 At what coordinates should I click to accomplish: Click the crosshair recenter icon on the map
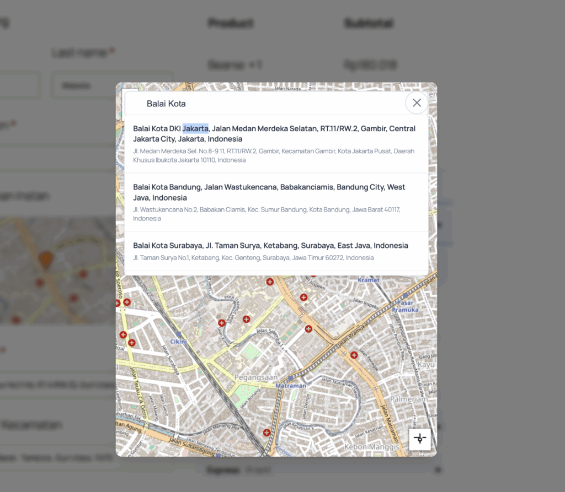420,439
